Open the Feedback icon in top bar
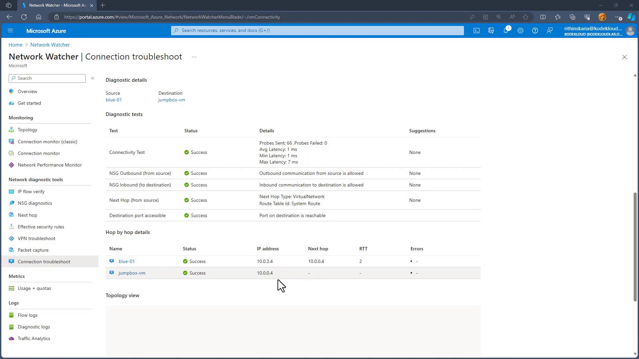 click(550, 31)
